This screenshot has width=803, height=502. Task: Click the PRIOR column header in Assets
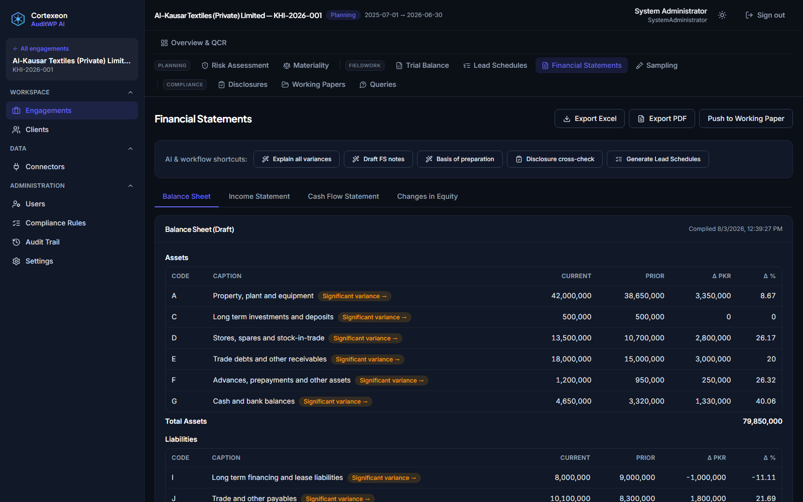coord(655,276)
